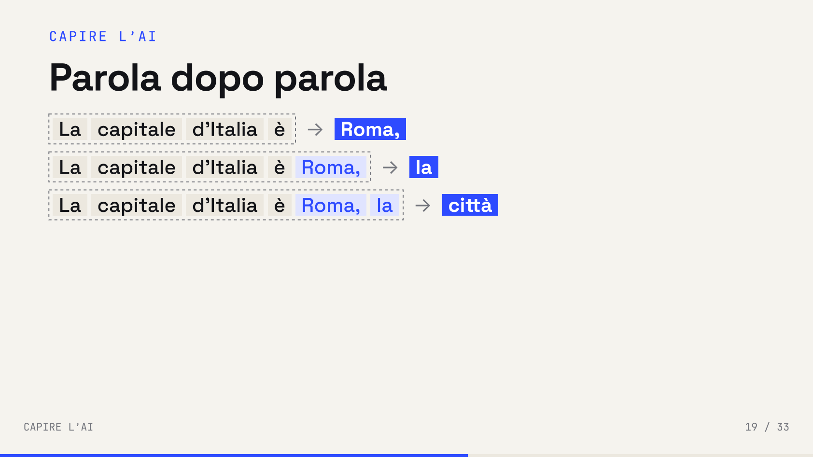The image size is (813, 457).
Task: Click the blue slide progress bar
Action: [234, 455]
